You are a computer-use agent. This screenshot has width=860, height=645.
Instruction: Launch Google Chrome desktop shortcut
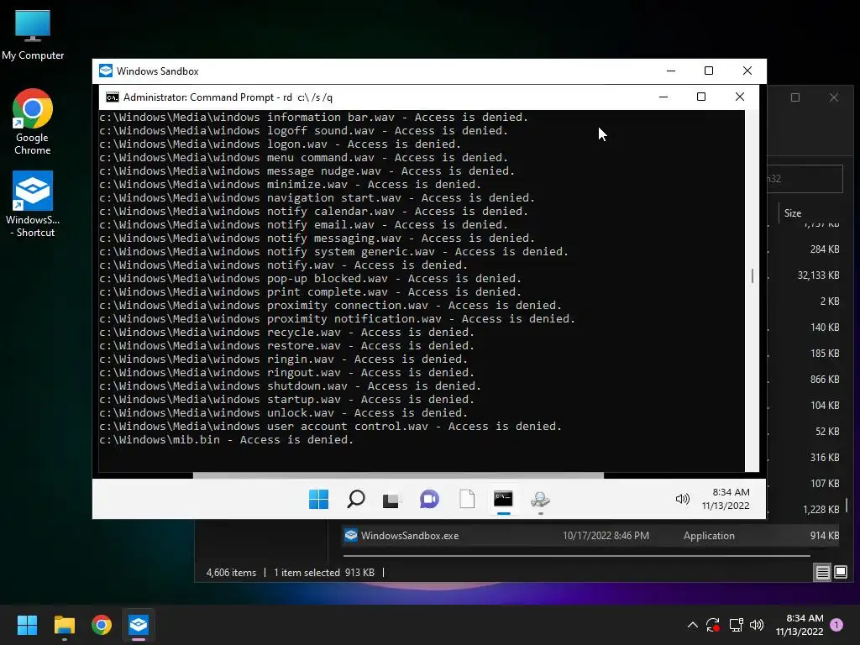click(x=33, y=121)
